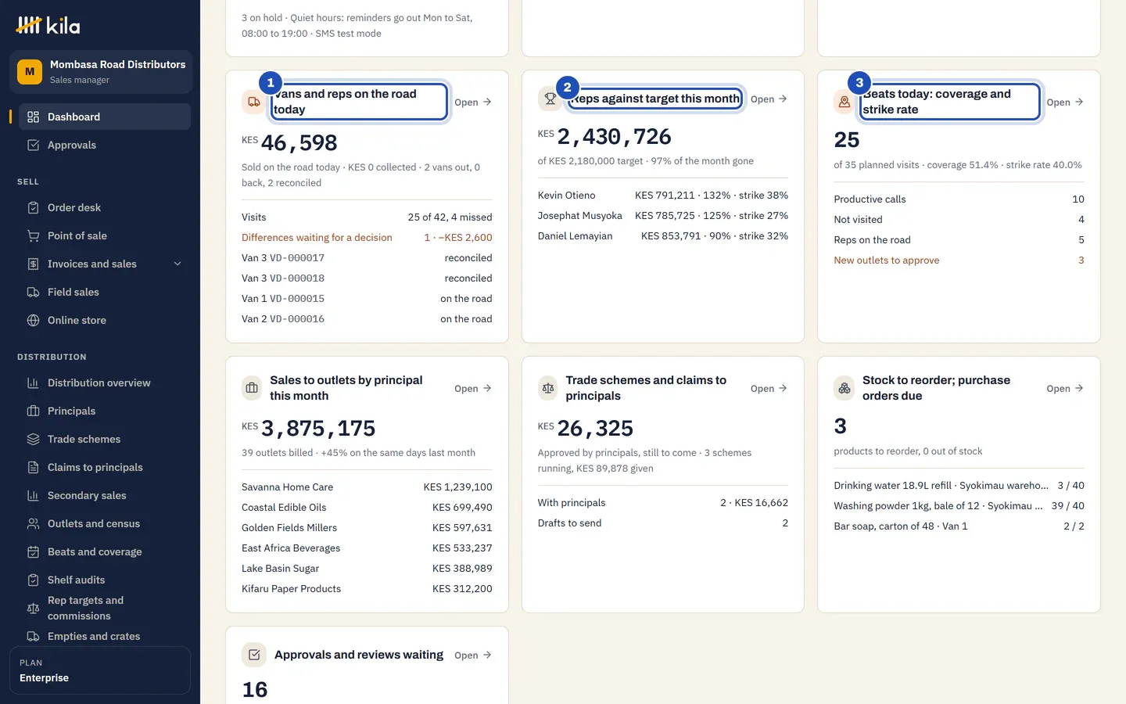The height and width of the screenshot is (704, 1126).
Task: Navigate to Empties and crates
Action: pyautogui.click(x=104, y=636)
